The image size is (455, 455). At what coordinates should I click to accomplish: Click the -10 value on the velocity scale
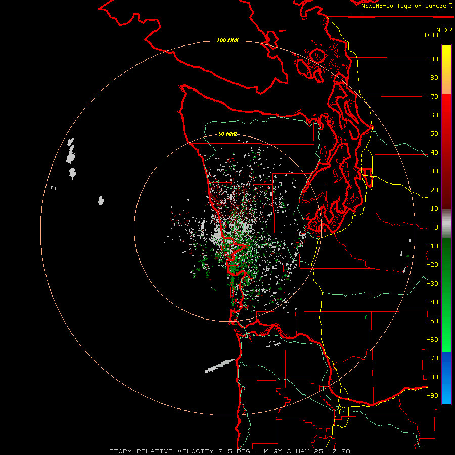432,246
